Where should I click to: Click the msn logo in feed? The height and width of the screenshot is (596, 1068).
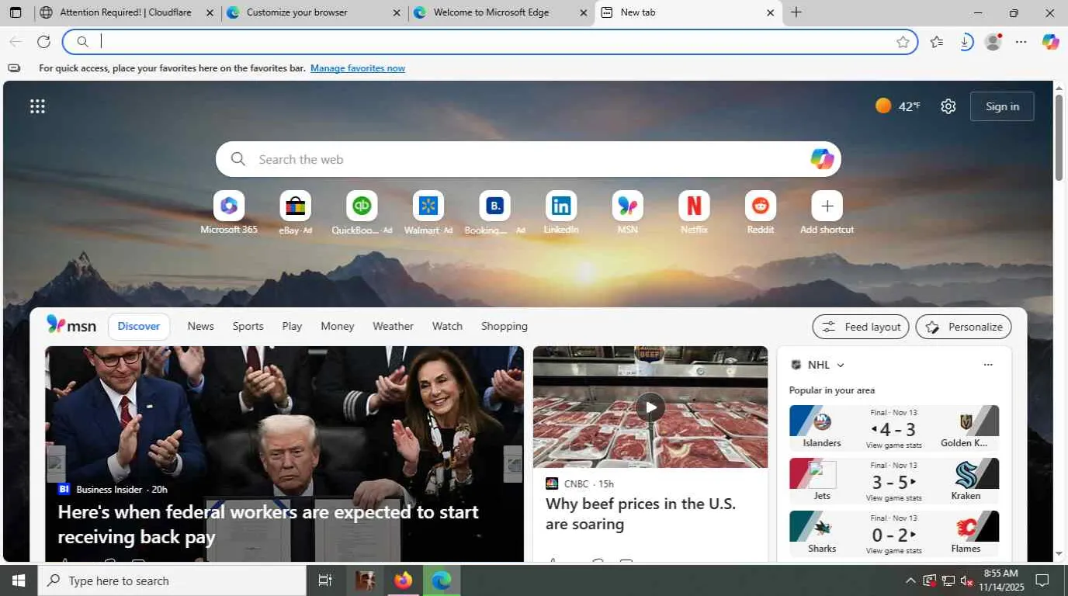[71, 325]
